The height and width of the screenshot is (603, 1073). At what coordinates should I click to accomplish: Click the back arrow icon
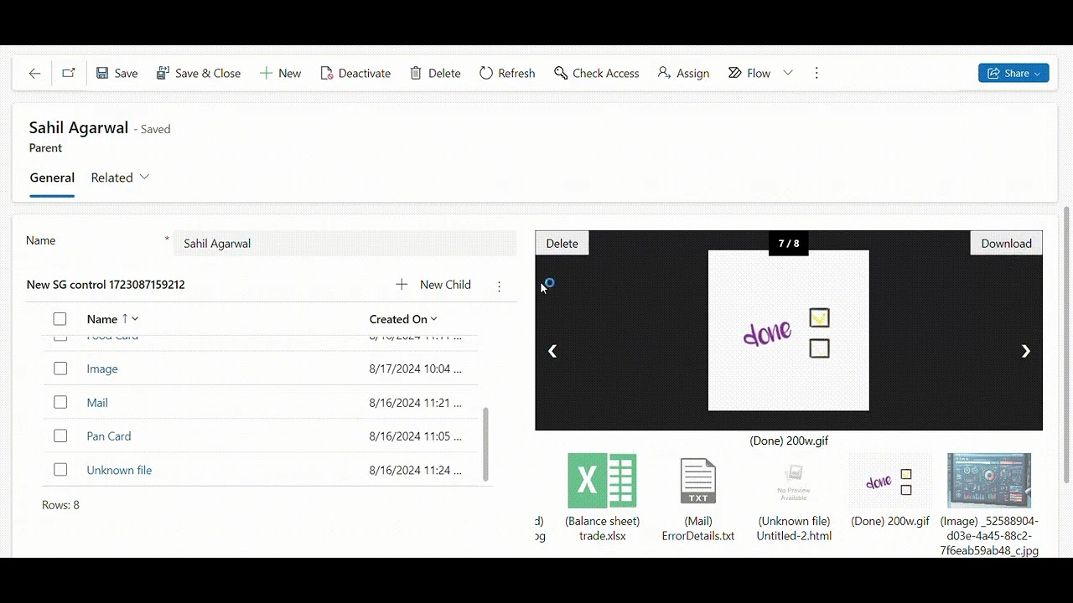(34, 74)
